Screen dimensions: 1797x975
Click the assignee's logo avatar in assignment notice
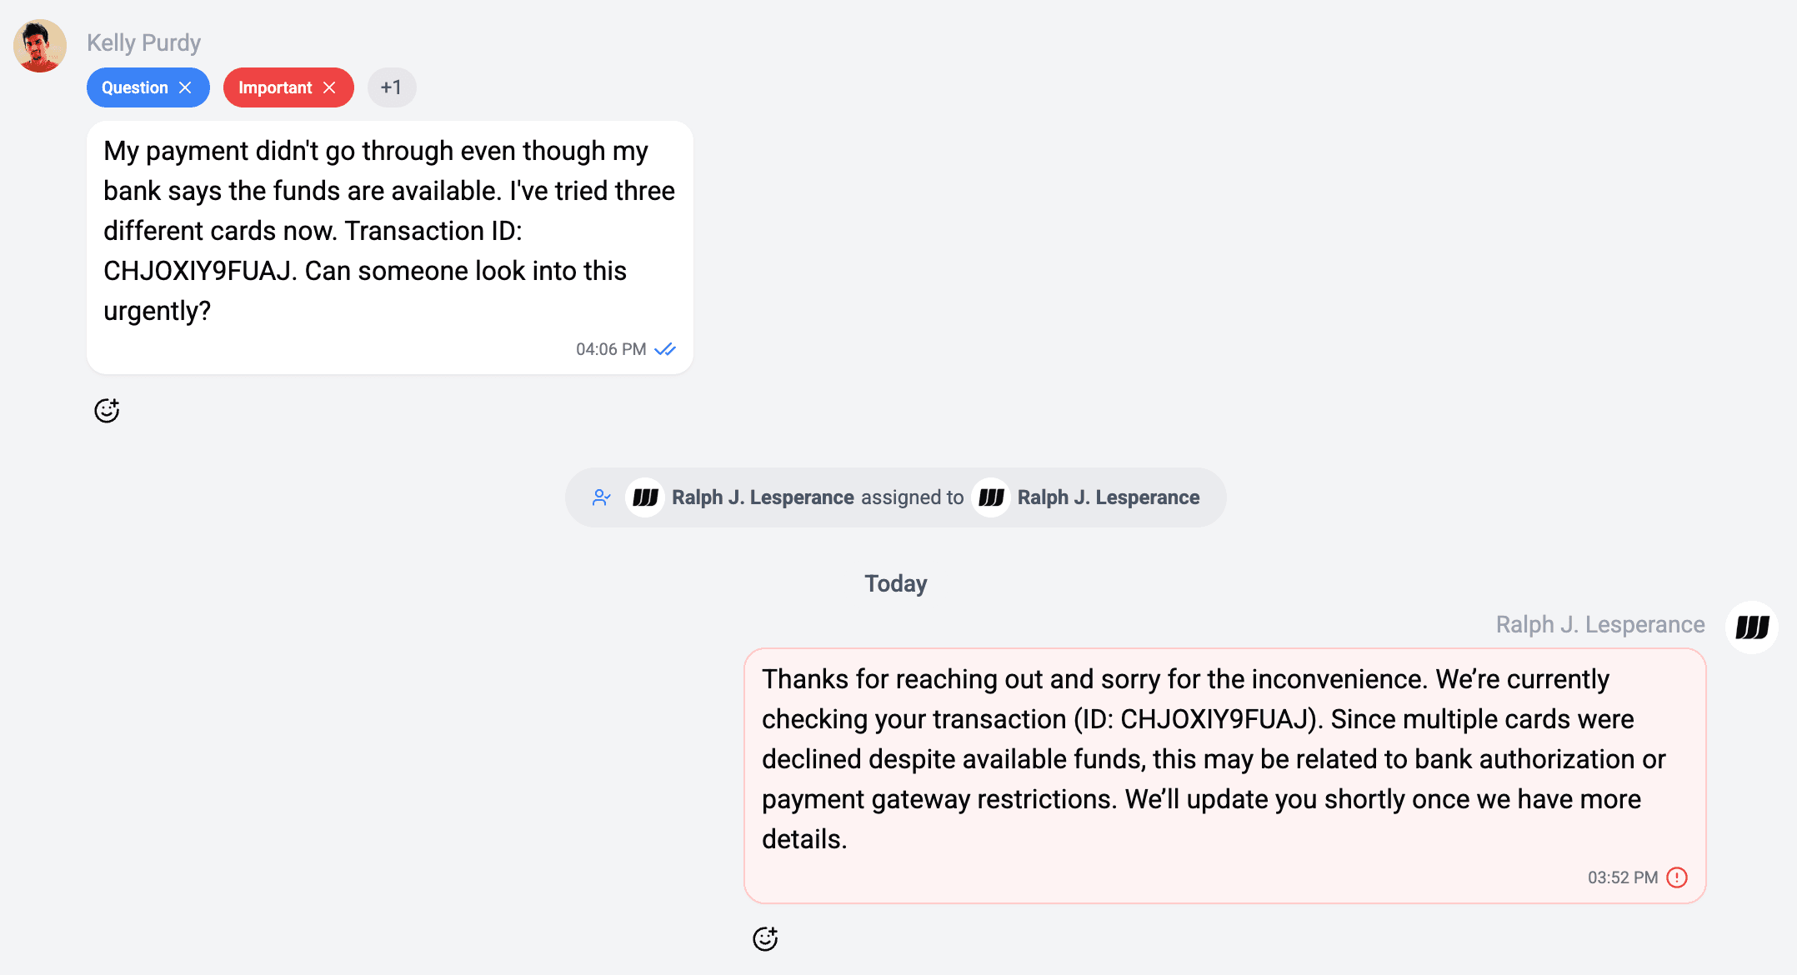point(991,497)
